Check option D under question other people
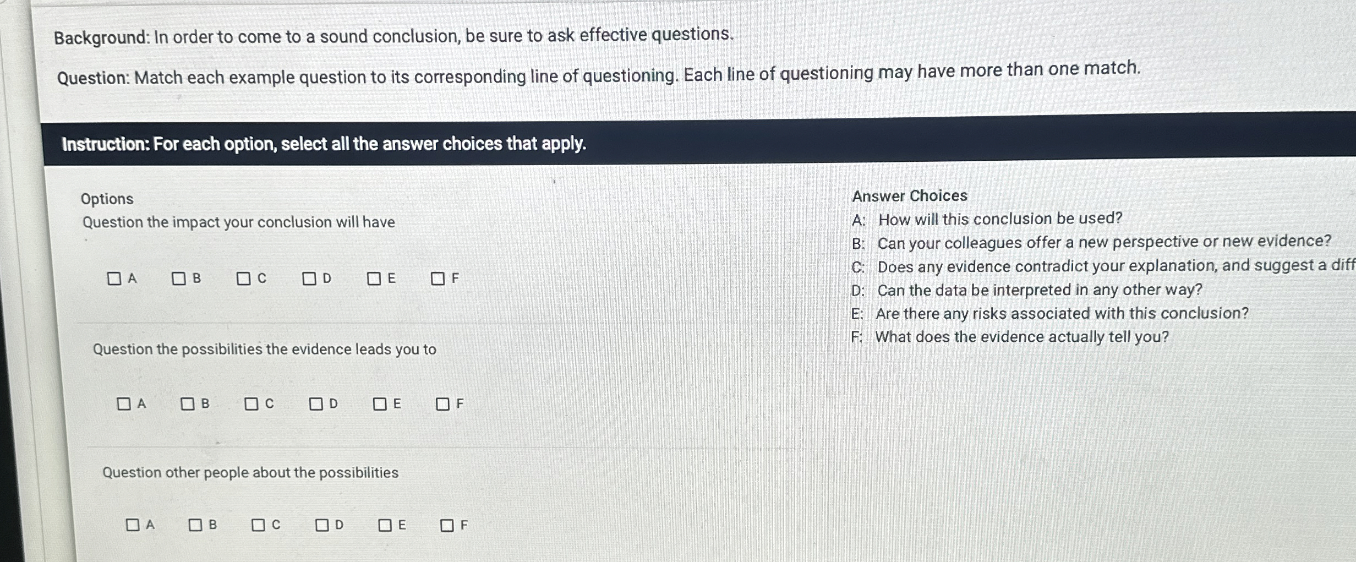 (322, 525)
